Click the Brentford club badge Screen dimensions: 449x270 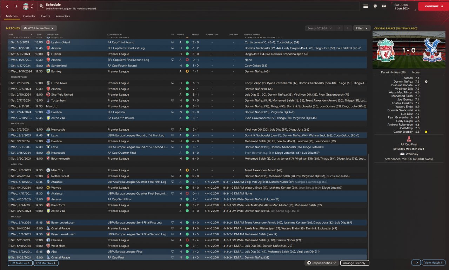48,205
